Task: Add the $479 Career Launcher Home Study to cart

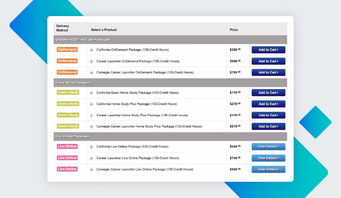Action: (269, 115)
